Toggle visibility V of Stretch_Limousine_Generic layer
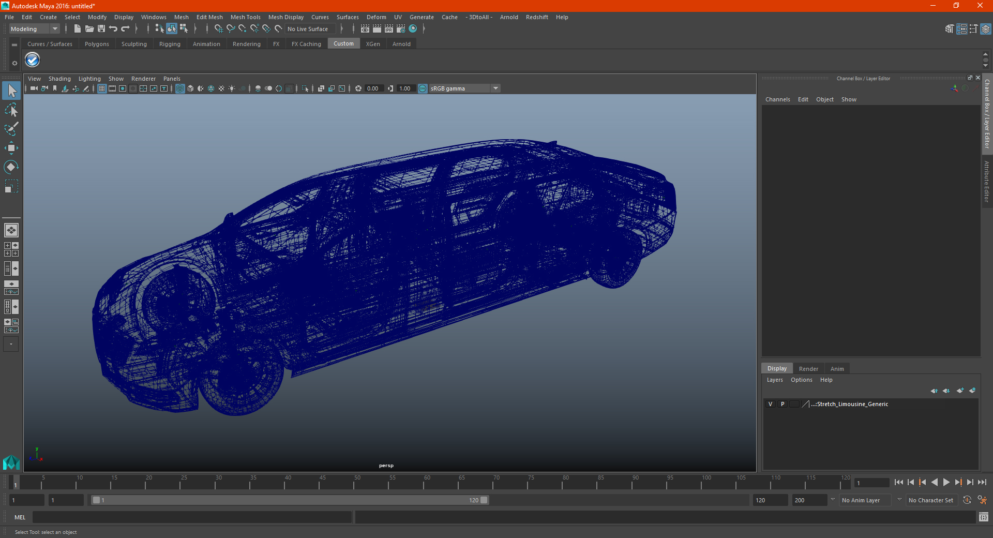This screenshot has height=538, width=993. [770, 404]
